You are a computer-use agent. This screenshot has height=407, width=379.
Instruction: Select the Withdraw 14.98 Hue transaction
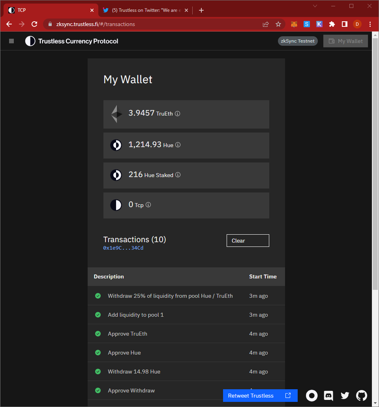(186, 372)
